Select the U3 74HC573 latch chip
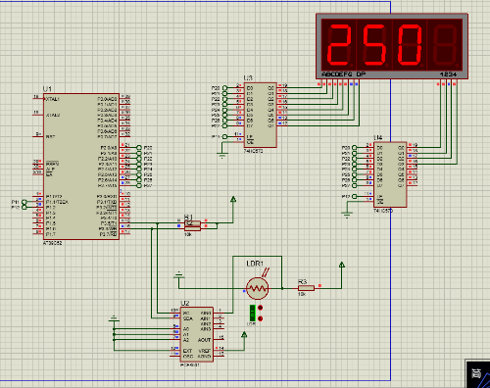 [x=261, y=115]
